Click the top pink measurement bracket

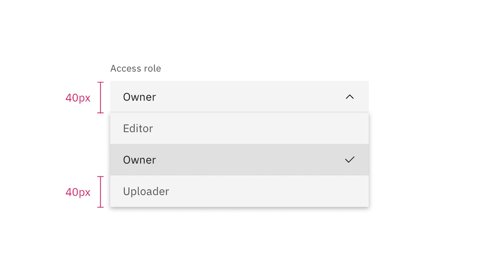pos(100,98)
